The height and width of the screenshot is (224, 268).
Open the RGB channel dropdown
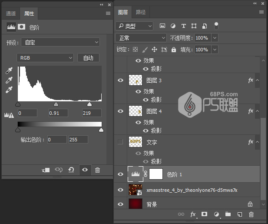pos(45,58)
